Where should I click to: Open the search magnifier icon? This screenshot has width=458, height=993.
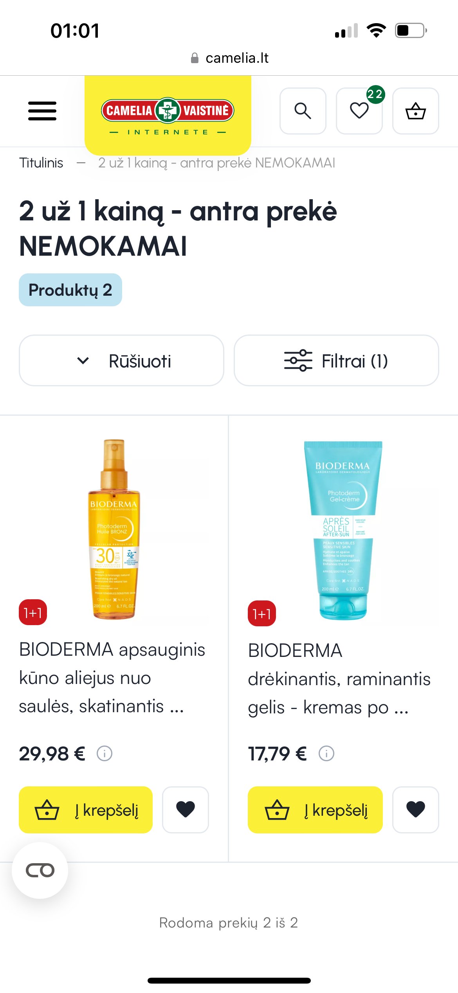[x=303, y=111]
